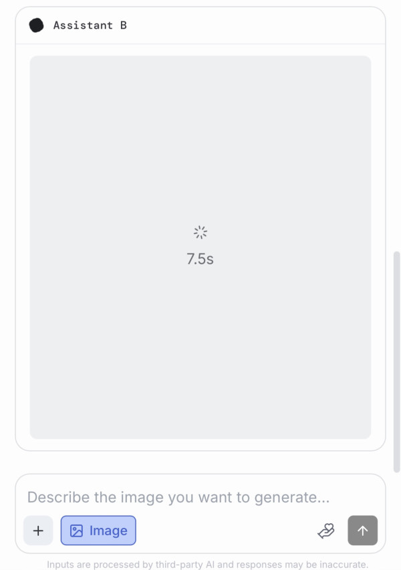Click the hand-with-heart icon

tap(325, 531)
